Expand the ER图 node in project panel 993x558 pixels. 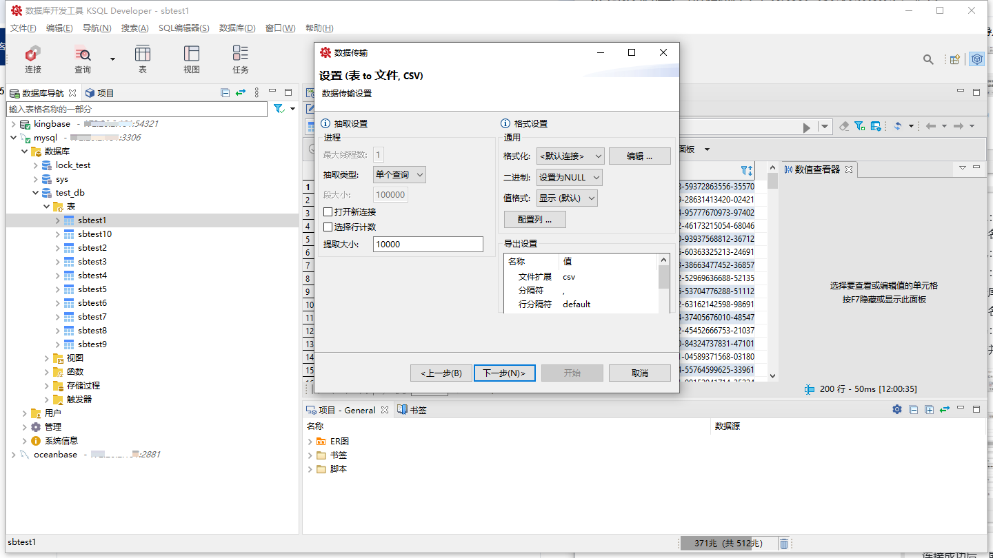(310, 442)
